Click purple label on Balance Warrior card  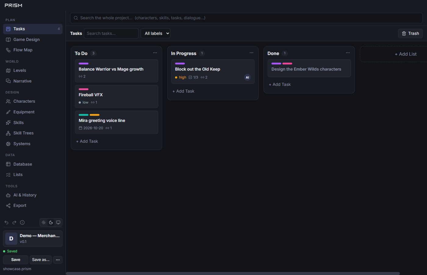84,64
